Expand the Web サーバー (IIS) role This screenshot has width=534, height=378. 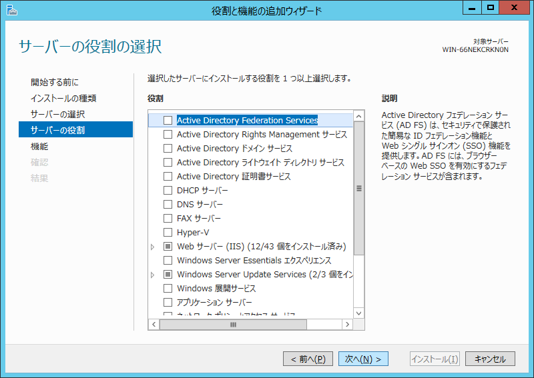(153, 247)
